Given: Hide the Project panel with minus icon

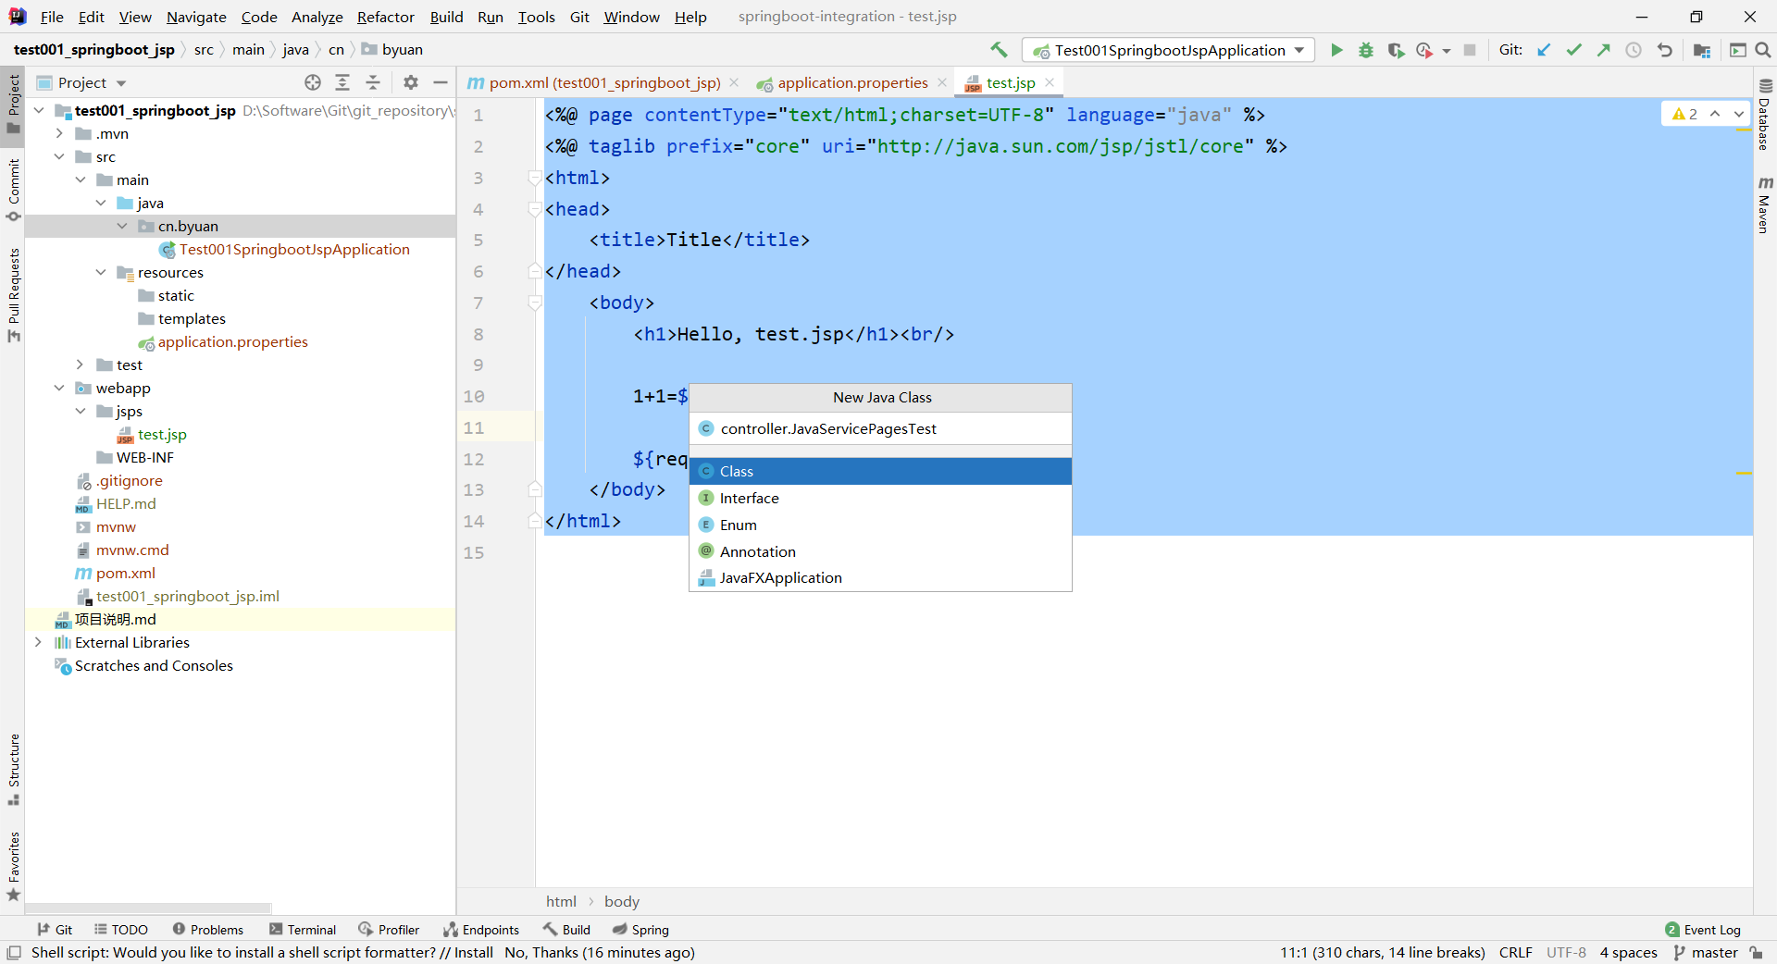Looking at the screenshot, I should pos(441,82).
